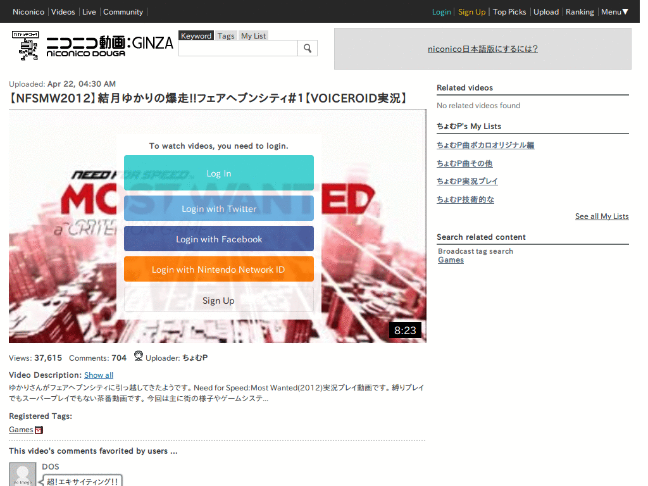
Task: Open ちょむP実況プレイ my list
Action: click(468, 181)
